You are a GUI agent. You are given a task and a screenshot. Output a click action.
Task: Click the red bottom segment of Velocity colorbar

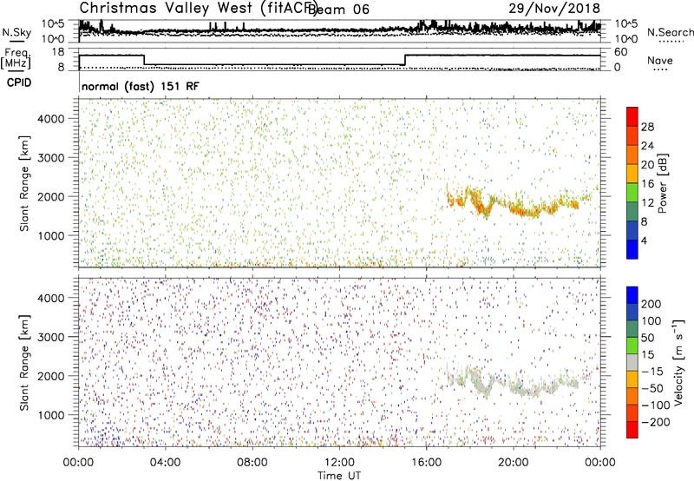(632, 430)
